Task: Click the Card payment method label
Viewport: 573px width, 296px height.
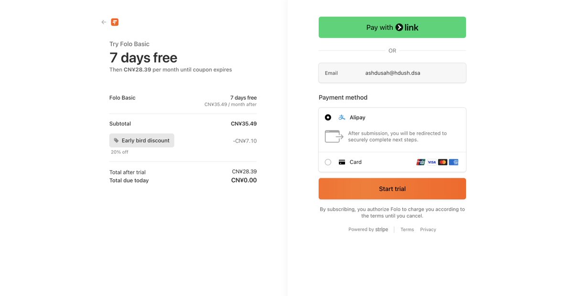Action: pyautogui.click(x=356, y=162)
